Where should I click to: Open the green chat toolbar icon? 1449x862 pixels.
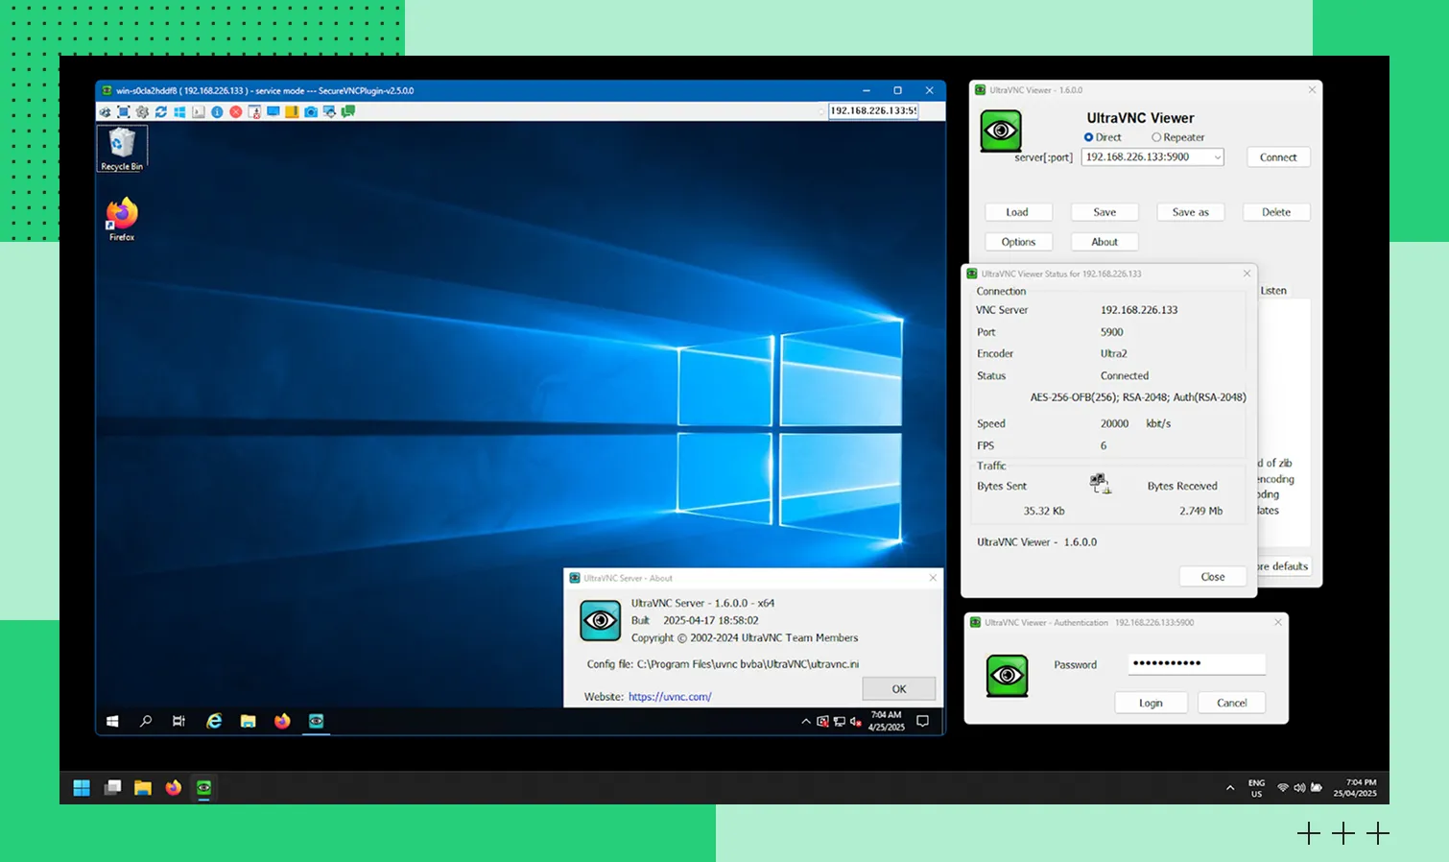pos(348,112)
